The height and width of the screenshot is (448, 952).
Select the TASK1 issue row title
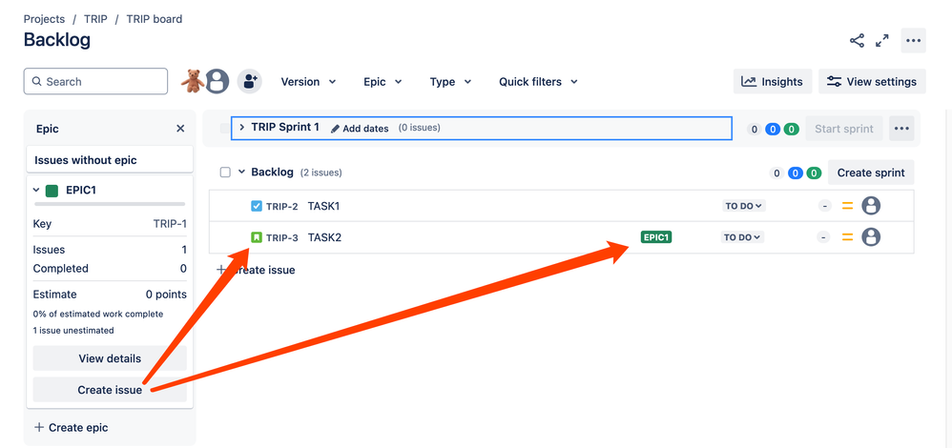(x=323, y=206)
